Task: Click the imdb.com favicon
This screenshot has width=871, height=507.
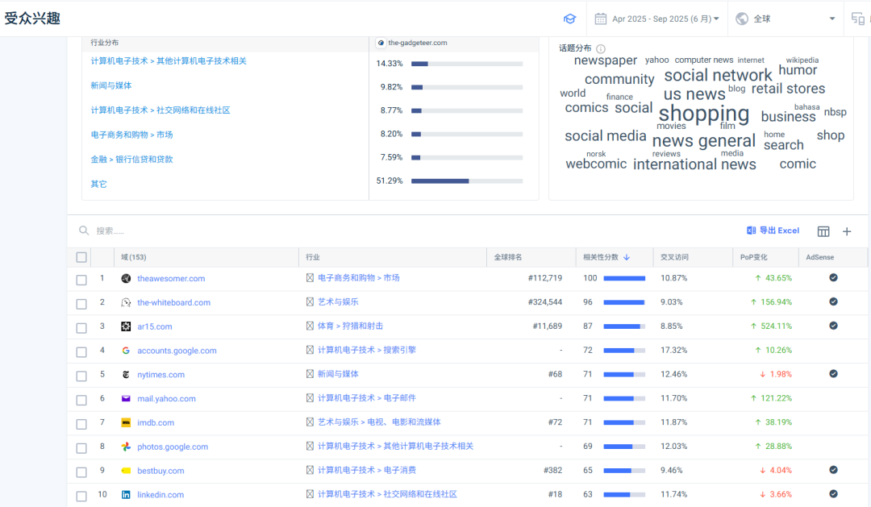Action: click(126, 422)
